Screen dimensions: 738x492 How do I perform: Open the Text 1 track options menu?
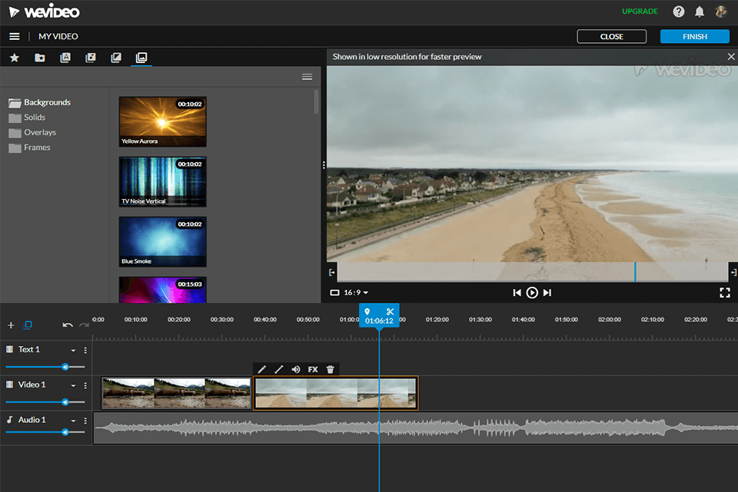(85, 351)
